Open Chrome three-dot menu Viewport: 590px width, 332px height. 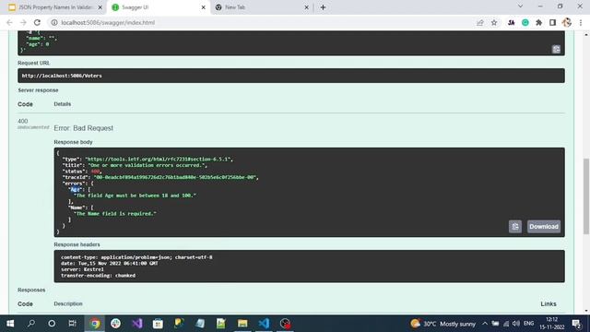click(581, 22)
